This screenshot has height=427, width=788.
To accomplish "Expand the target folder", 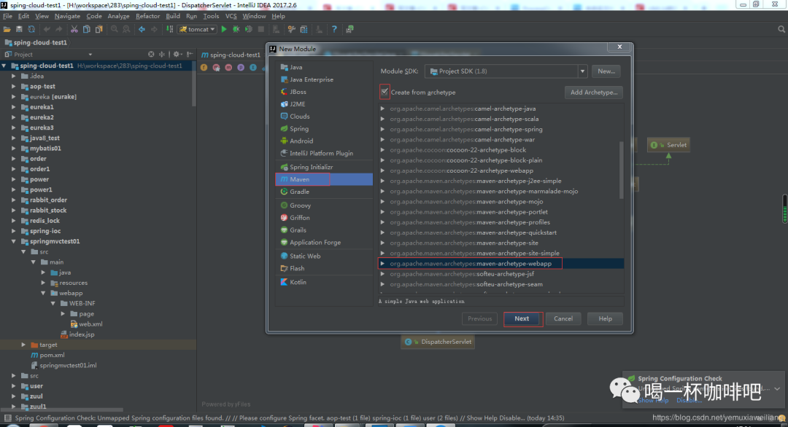I will coord(23,345).
